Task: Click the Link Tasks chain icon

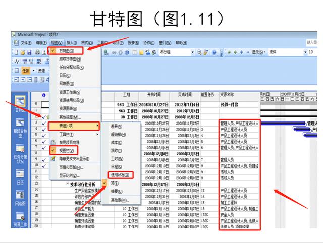Action: 114,52
